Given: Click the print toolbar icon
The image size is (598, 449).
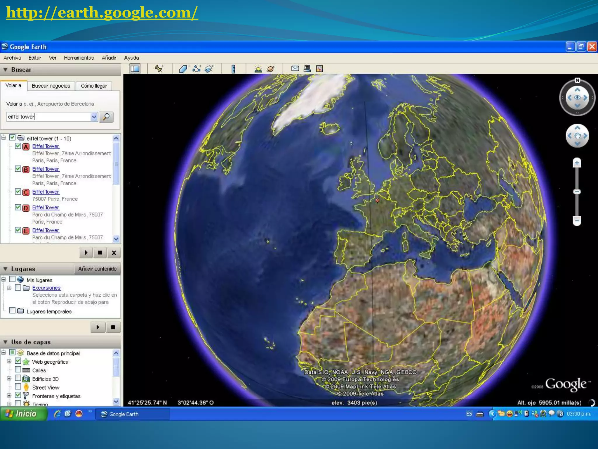Looking at the screenshot, I should point(307,68).
